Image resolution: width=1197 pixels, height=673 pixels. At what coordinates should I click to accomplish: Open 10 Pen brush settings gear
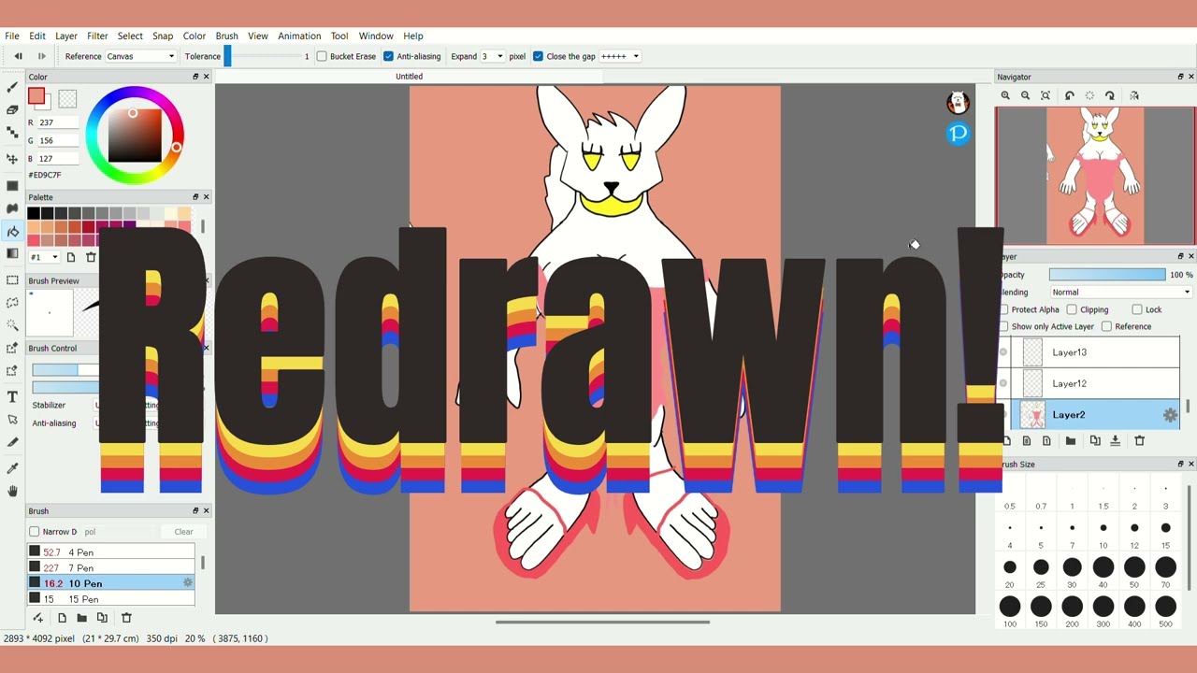[x=188, y=582]
